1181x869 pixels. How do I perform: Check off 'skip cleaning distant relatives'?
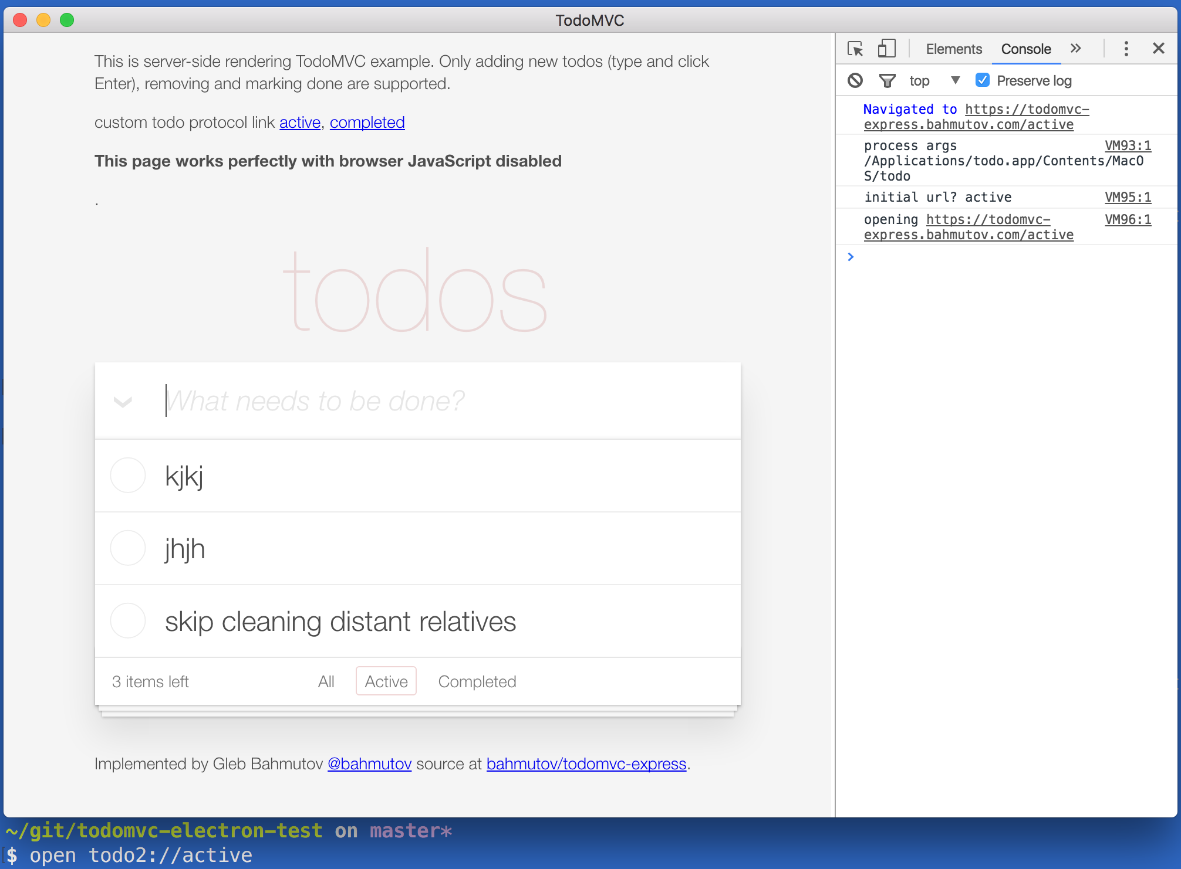point(128,621)
